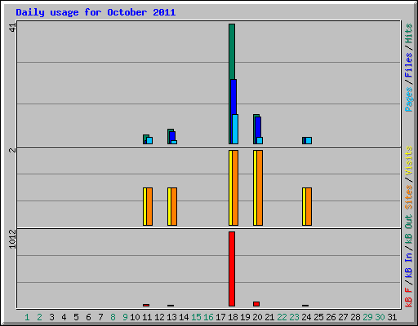Click the orange Sites bar for day 18
418x326 pixels.
pyautogui.click(x=235, y=187)
